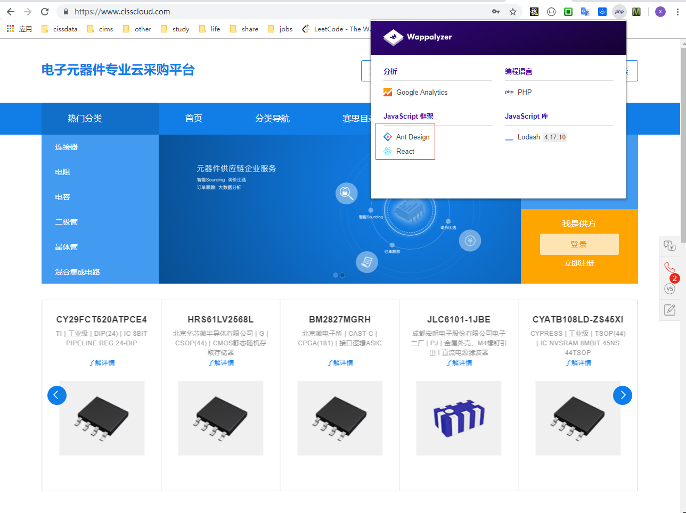Click the Lodash entry in Wappalyzer
This screenshot has height=513, width=686.
(536, 137)
